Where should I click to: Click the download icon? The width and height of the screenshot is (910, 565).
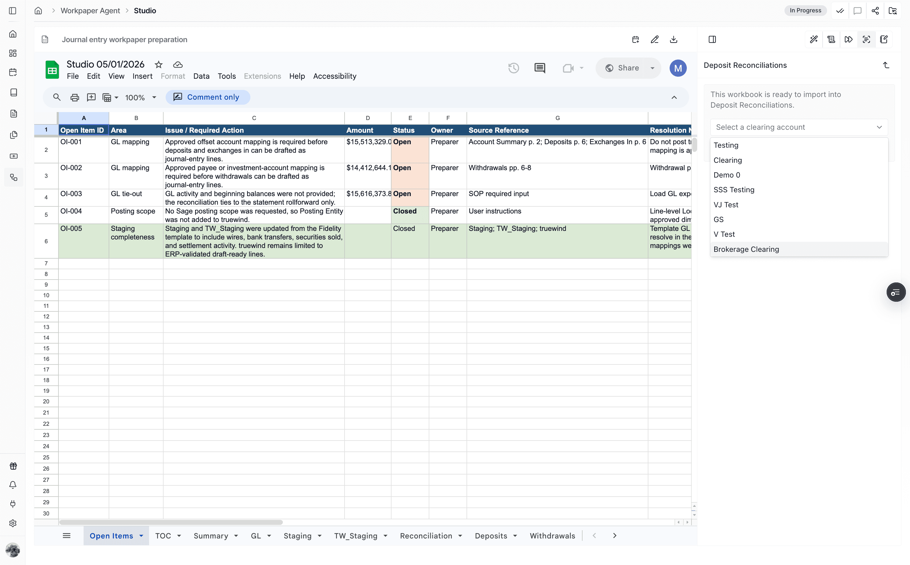673,40
